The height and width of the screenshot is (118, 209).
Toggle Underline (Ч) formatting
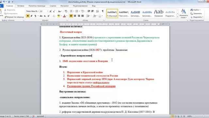pos(35,16)
